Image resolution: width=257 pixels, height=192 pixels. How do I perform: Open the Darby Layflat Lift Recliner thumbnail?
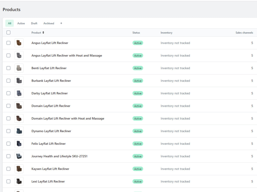[x=19, y=93]
